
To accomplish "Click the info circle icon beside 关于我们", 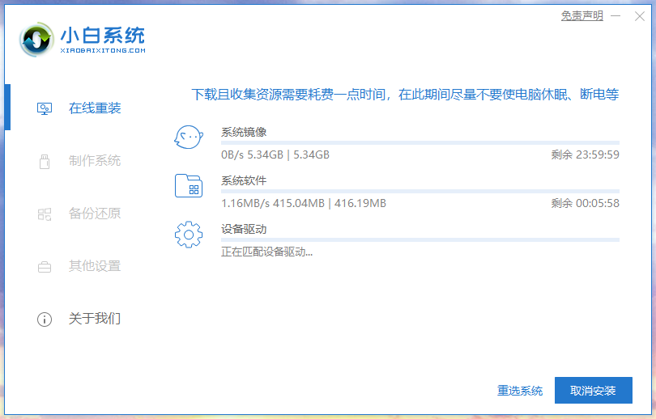I will click(x=45, y=320).
